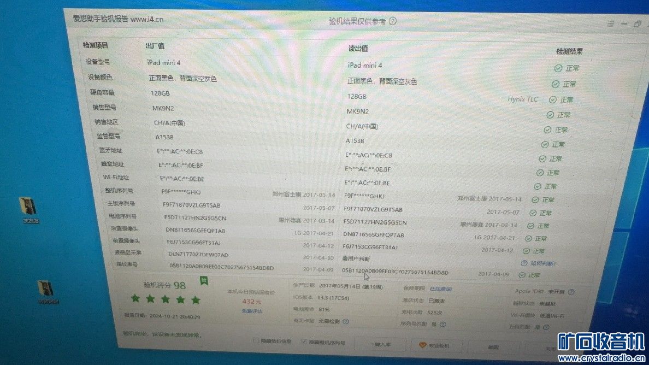Click the 验机评分 98 score
649x365 pixels.
[164, 285]
